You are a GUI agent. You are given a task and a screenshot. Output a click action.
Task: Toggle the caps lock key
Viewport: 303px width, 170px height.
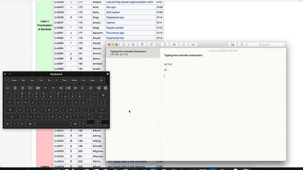[x=10, y=110]
